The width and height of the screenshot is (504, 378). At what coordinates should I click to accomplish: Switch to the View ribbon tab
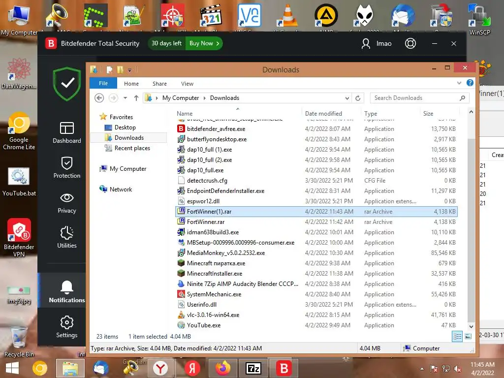pos(187,84)
